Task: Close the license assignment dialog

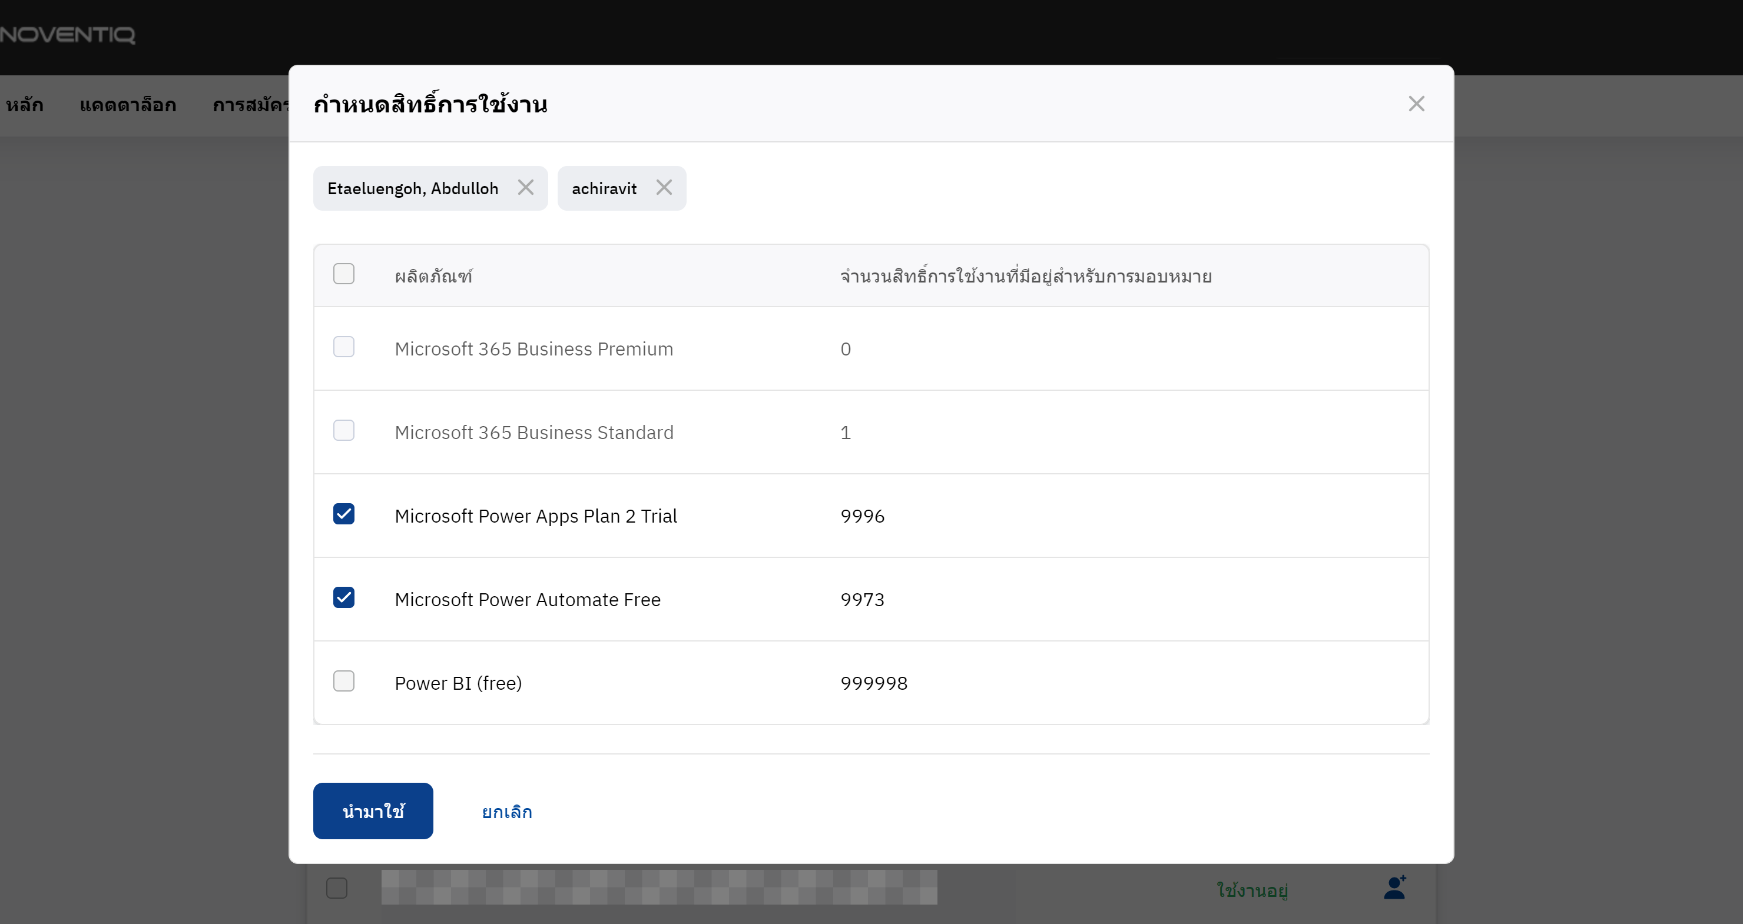Action: point(1416,104)
